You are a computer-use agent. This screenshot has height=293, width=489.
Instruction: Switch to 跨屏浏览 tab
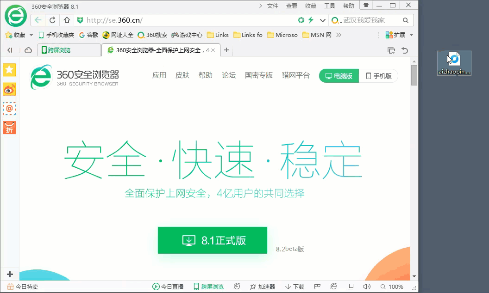click(69, 50)
